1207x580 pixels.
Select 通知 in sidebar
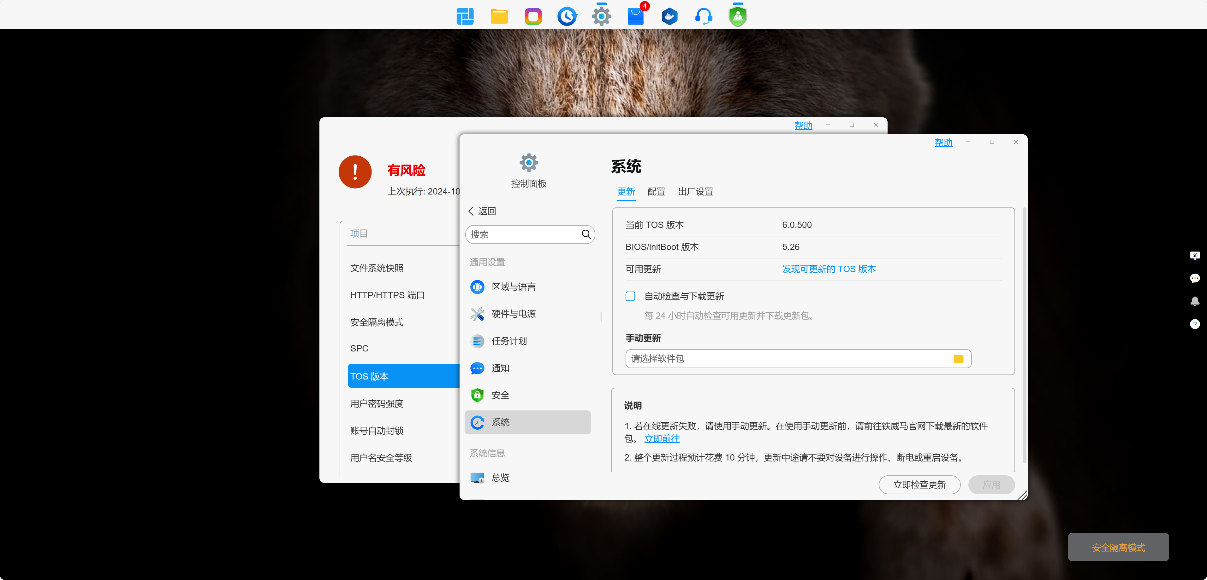527,368
